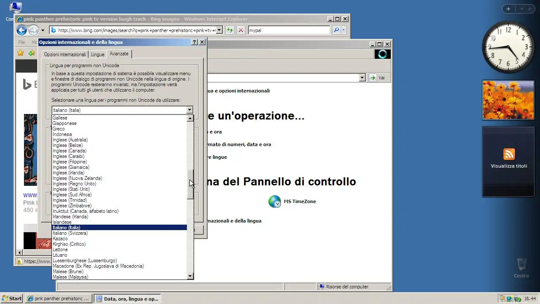Click the analog clock gadget
This screenshot has height=304, width=540.
click(x=508, y=46)
